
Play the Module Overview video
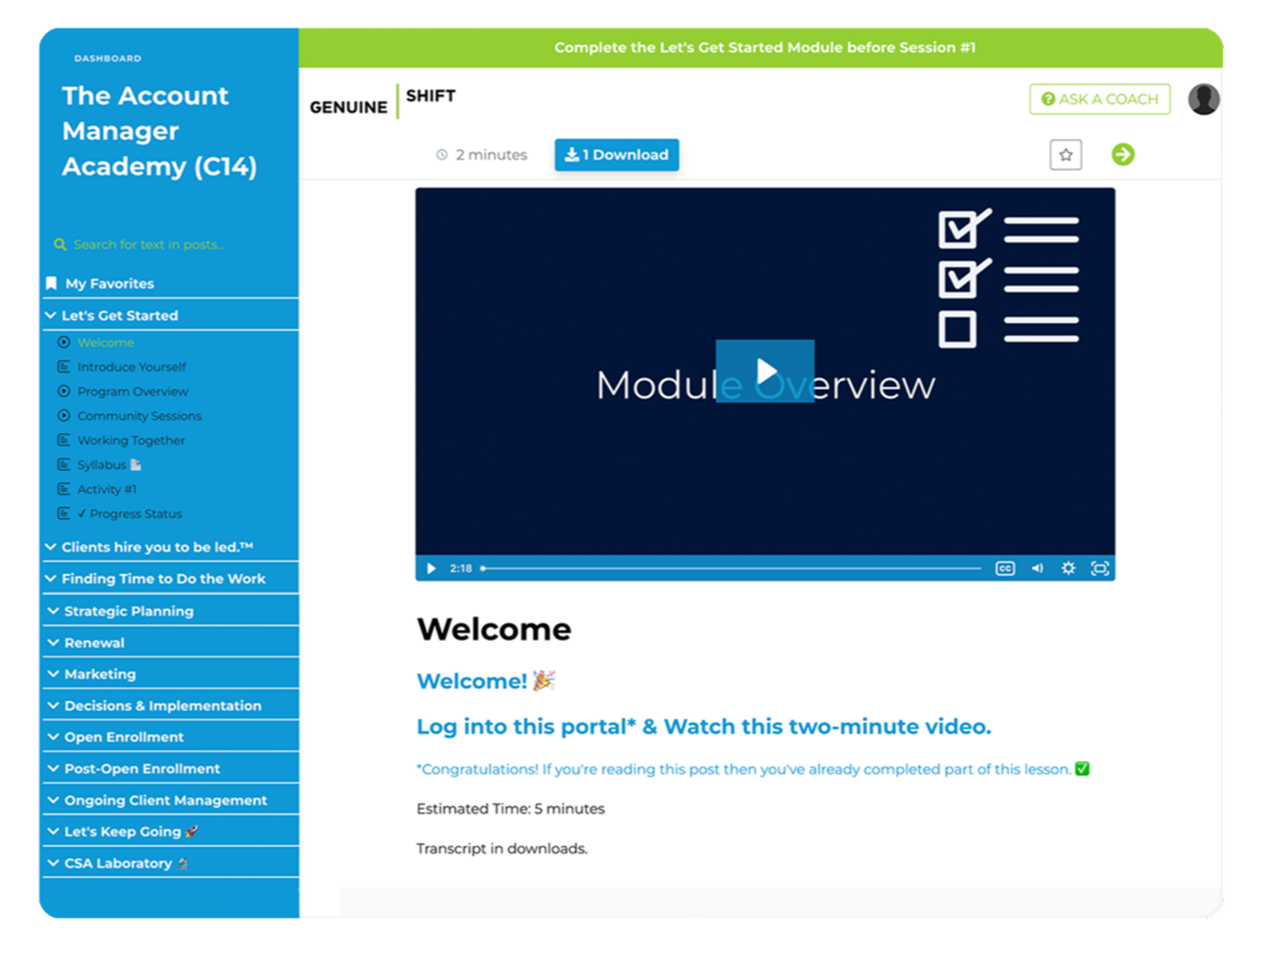coord(765,370)
